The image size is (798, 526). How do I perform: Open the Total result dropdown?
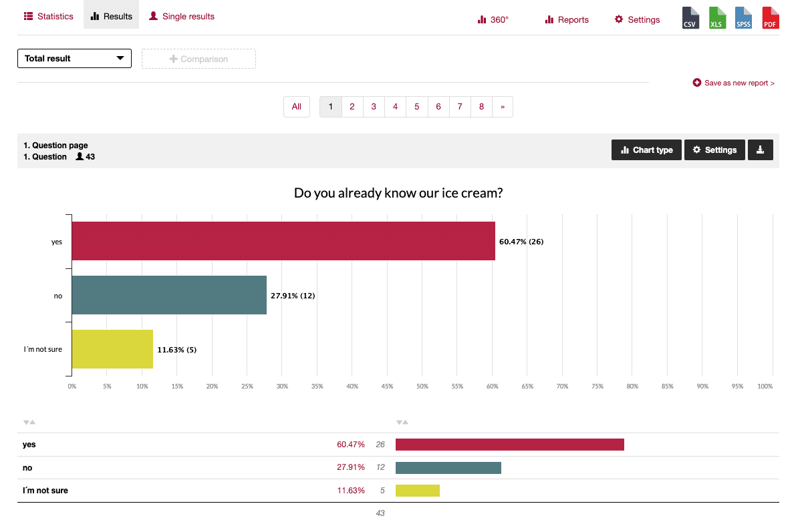point(74,58)
